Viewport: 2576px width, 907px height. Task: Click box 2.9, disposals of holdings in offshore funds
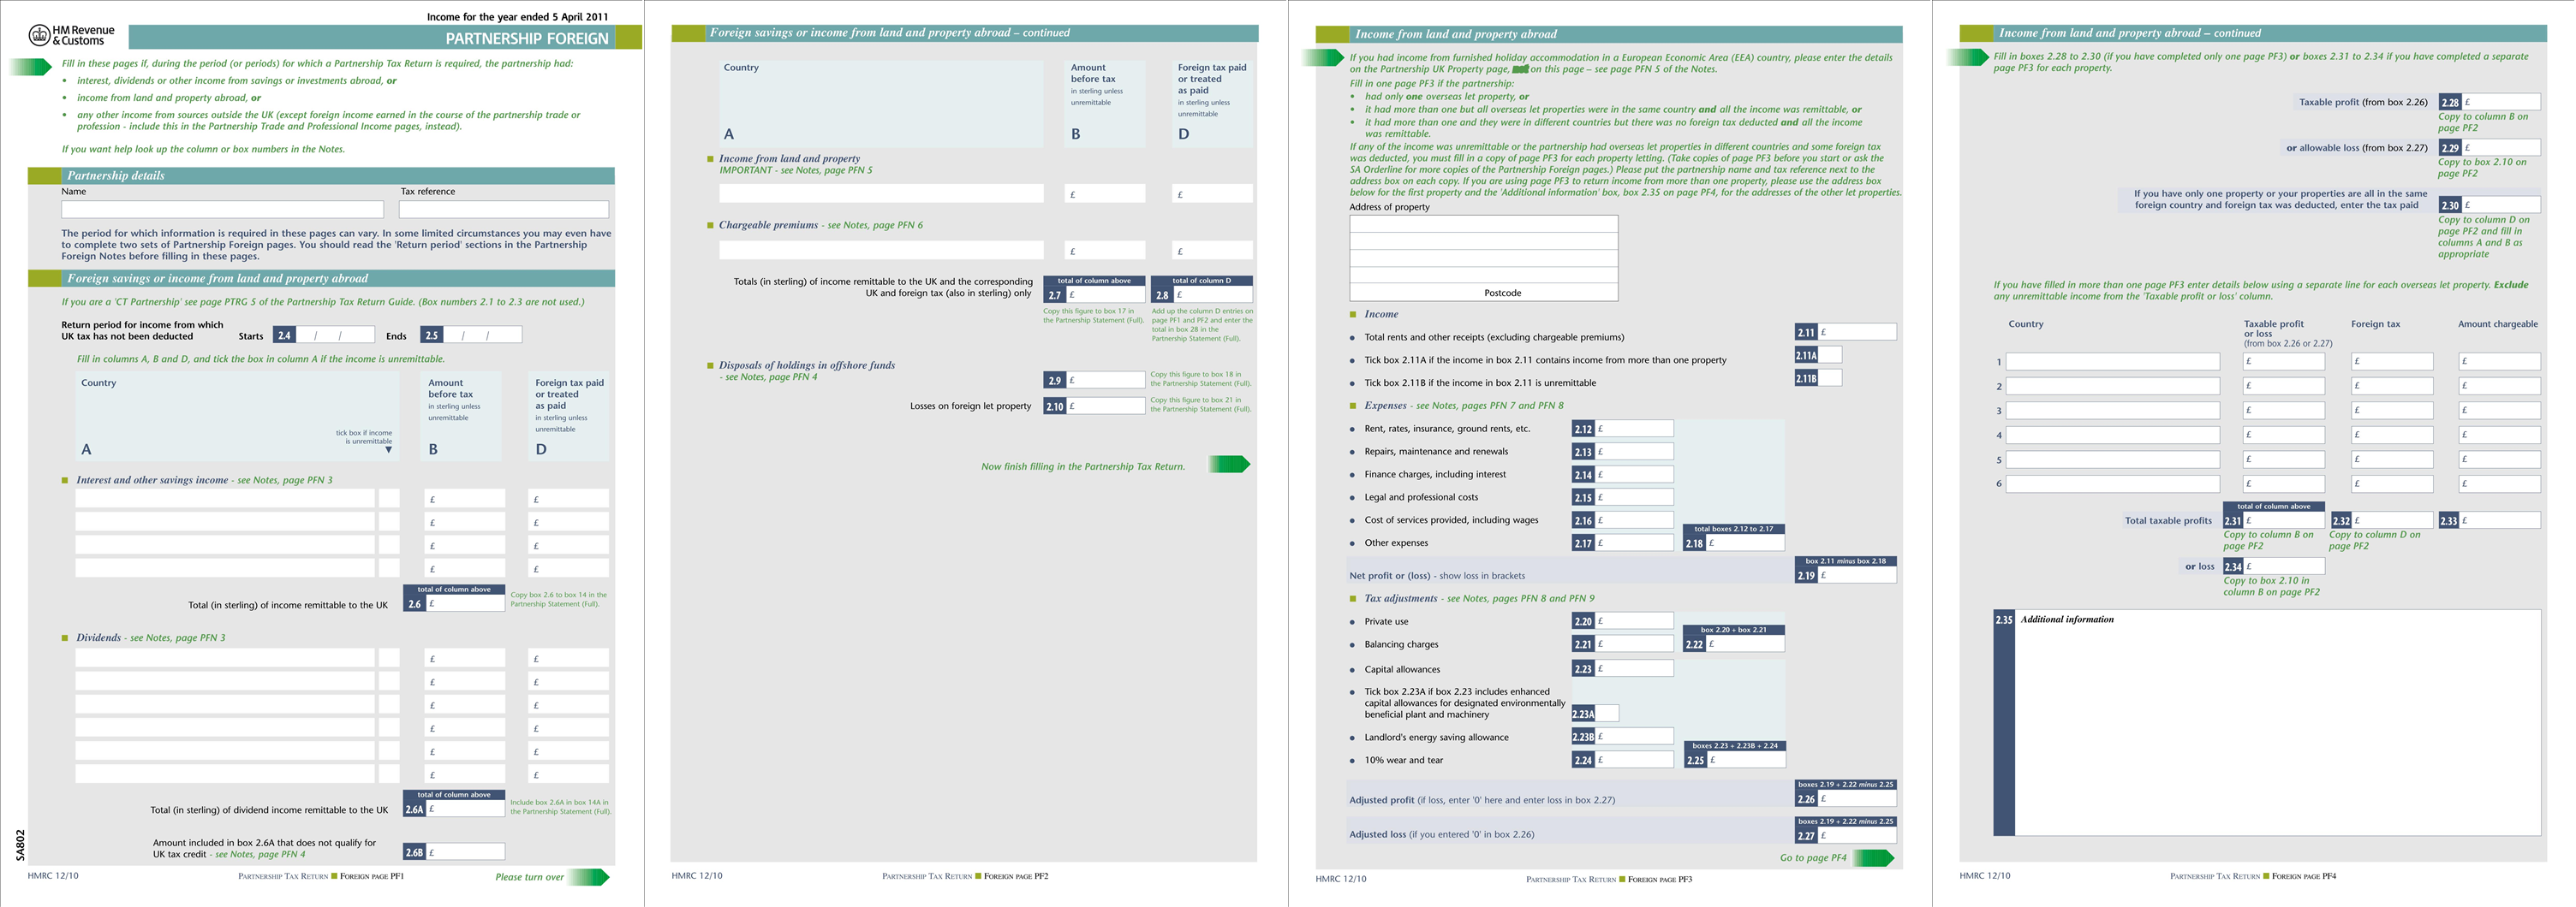point(1105,380)
